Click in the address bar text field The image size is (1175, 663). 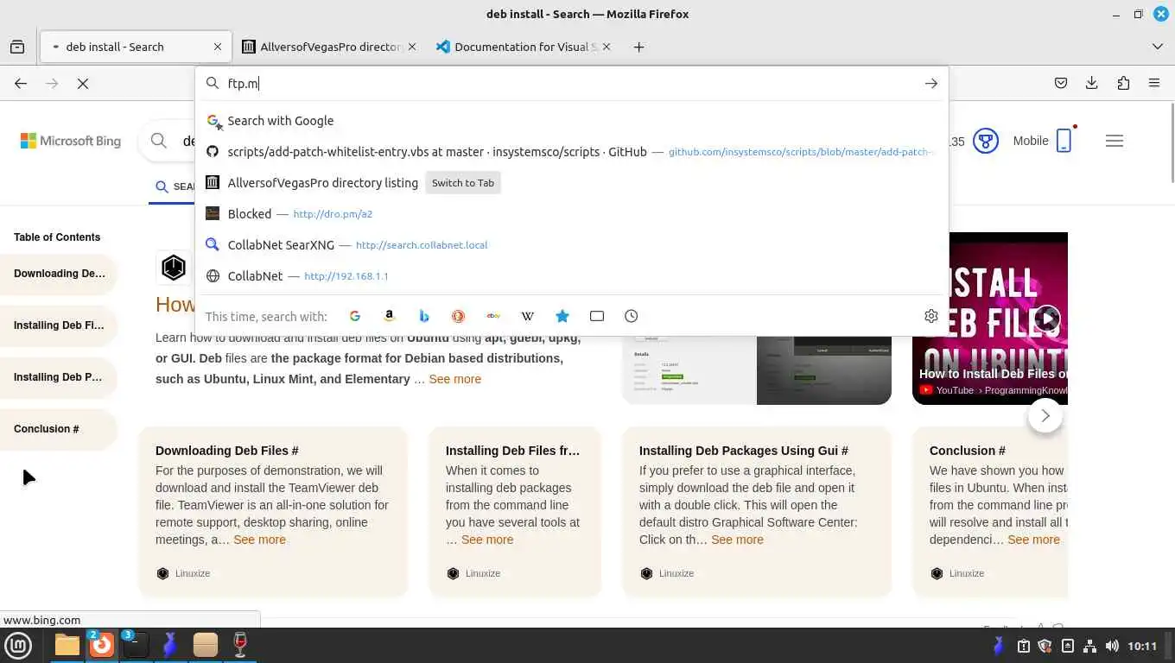click(570, 84)
